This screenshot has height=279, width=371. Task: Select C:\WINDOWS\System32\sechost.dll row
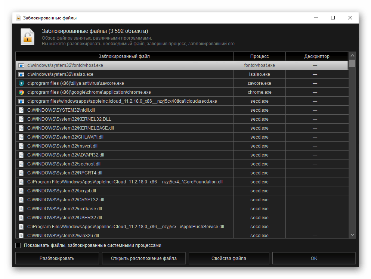coord(182,164)
